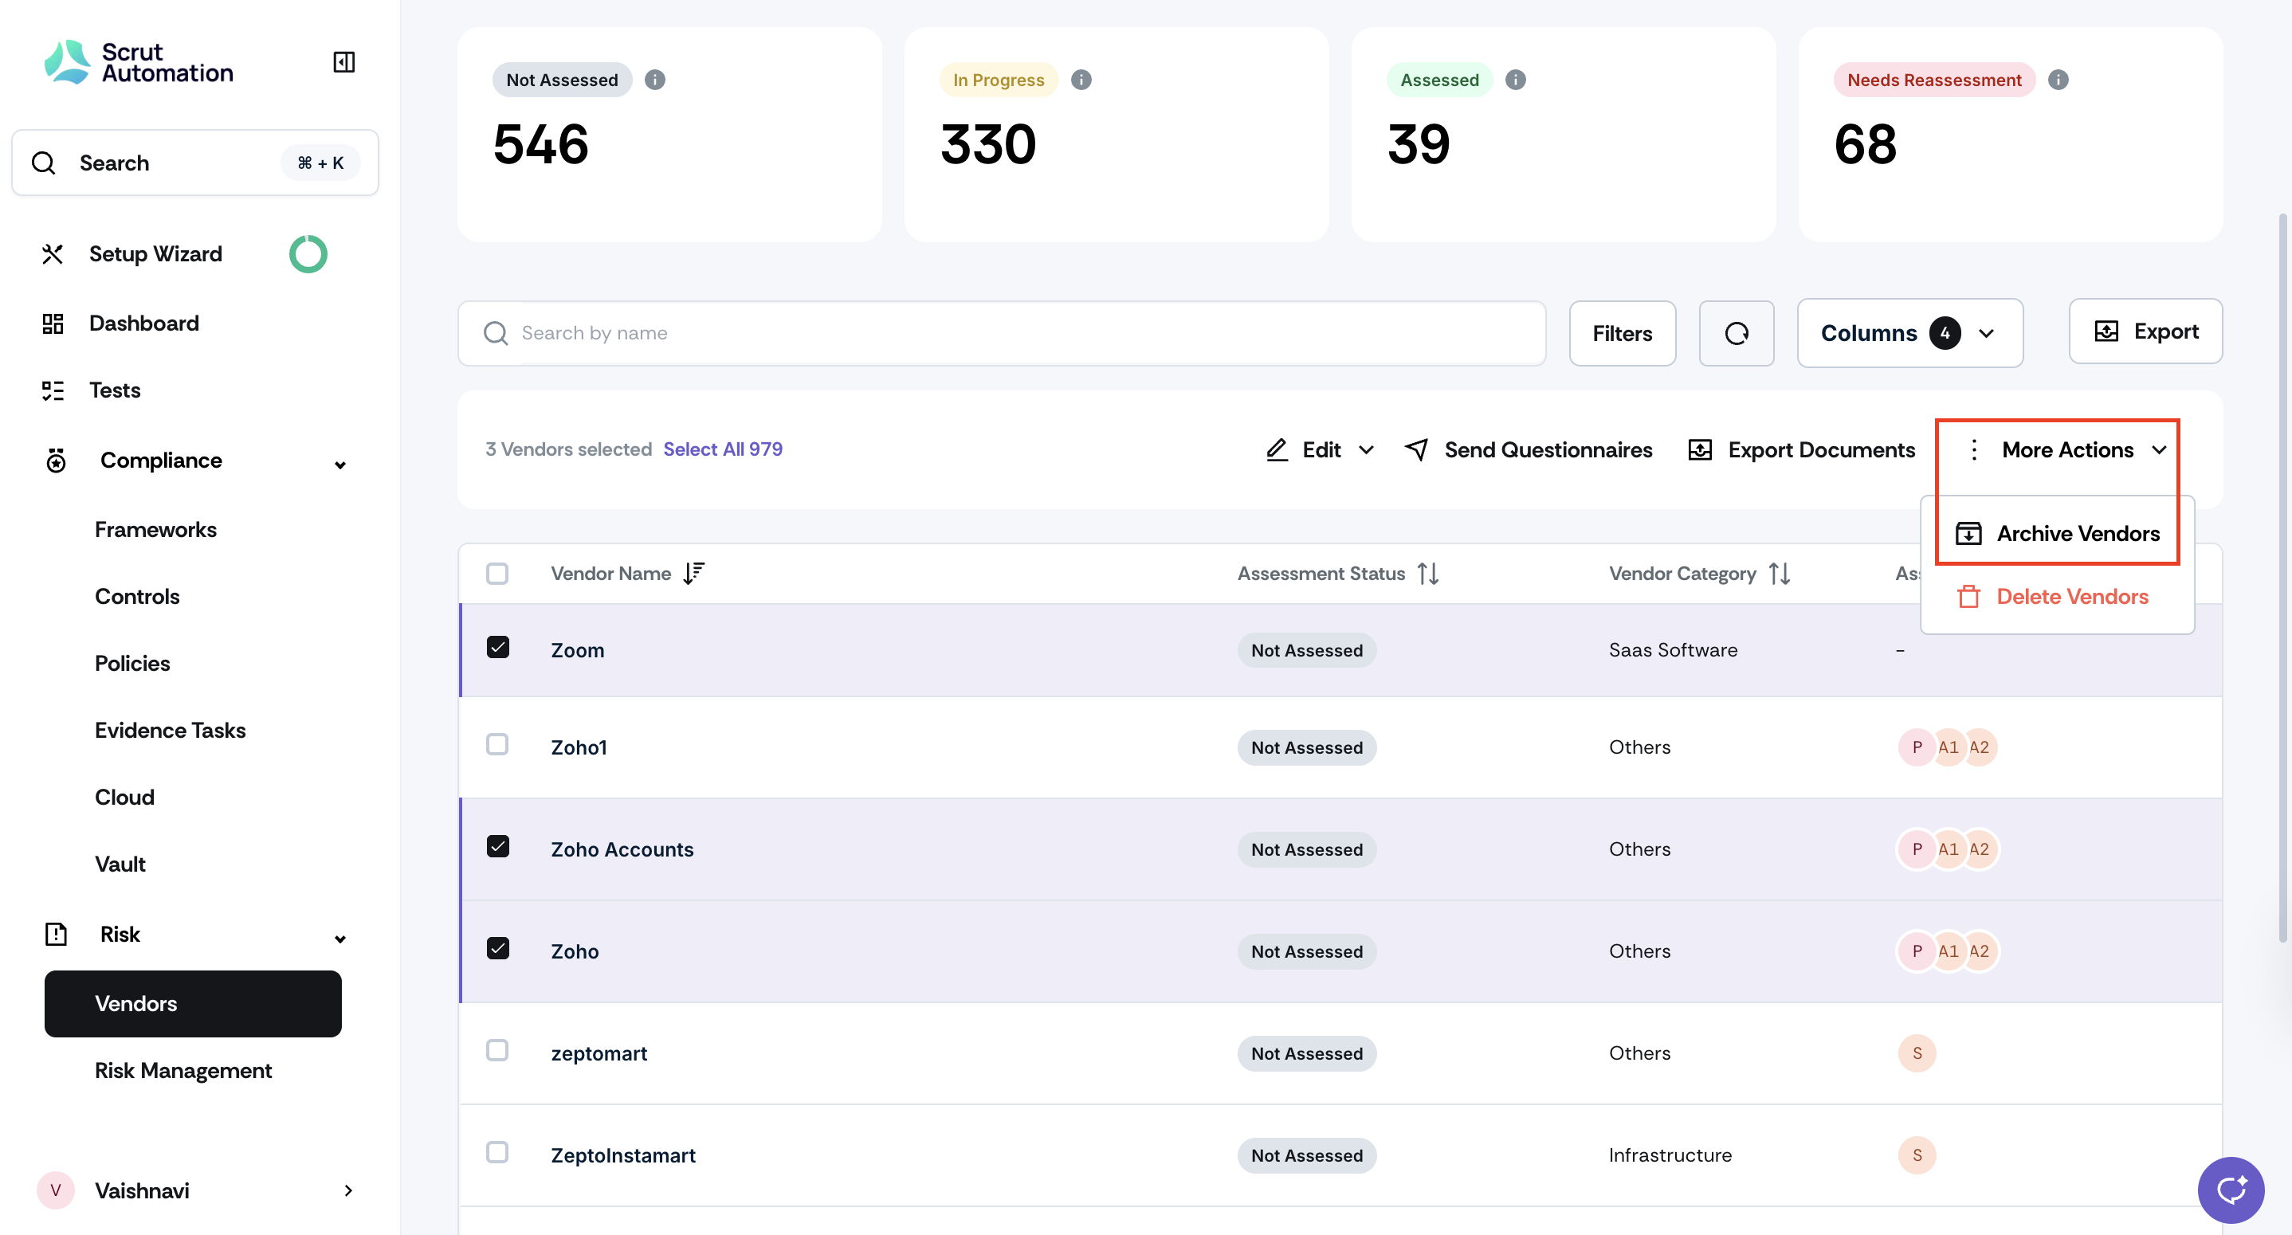Click S avatar in zeptomart row

[1917, 1053]
